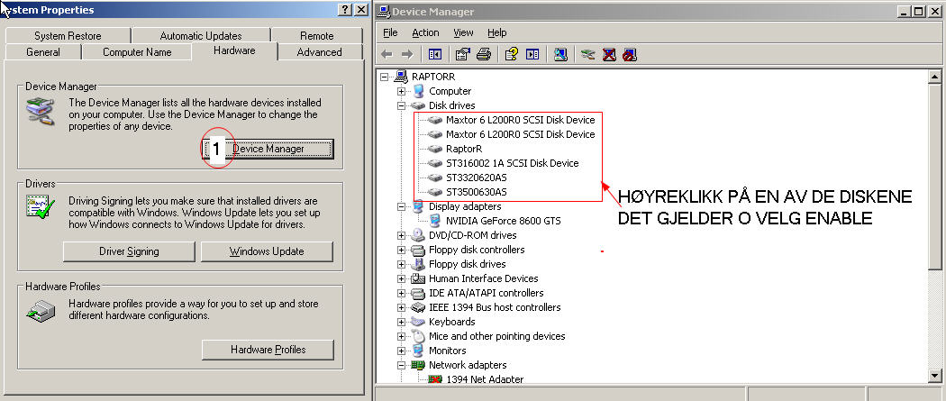Image resolution: width=946 pixels, height=401 pixels.
Task: Expand the Floppy disk controllers node
Action: pos(401,251)
